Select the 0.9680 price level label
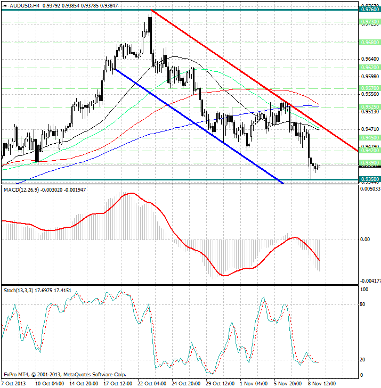The height and width of the screenshot is (388, 381). (x=370, y=43)
